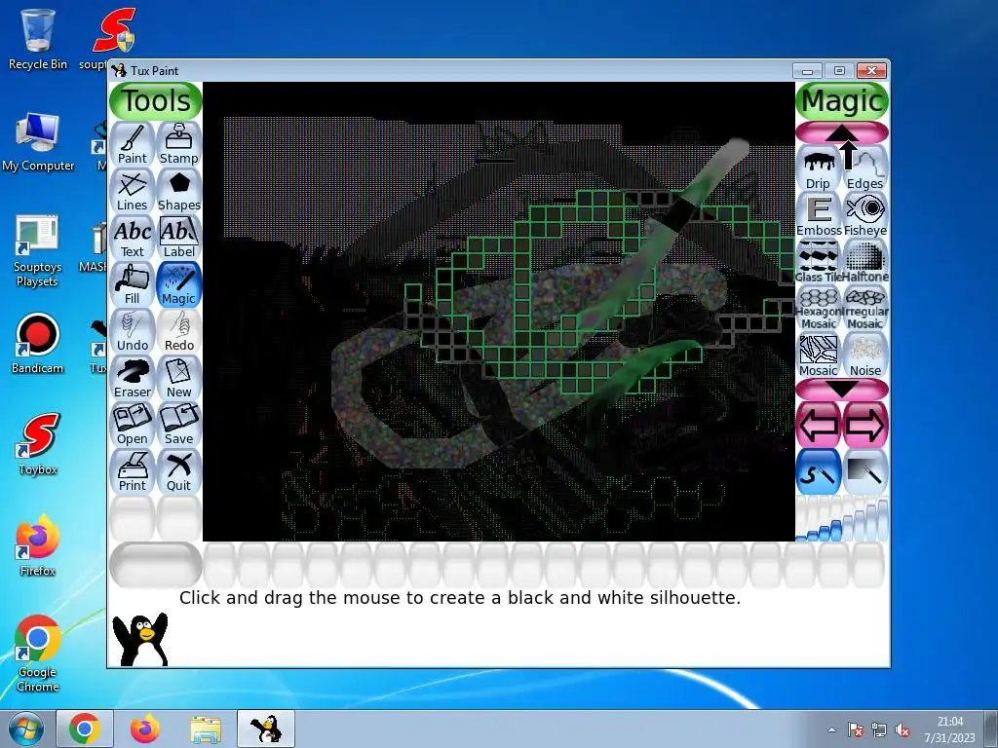
Task: Choose the Shapes tool
Action: point(179,192)
